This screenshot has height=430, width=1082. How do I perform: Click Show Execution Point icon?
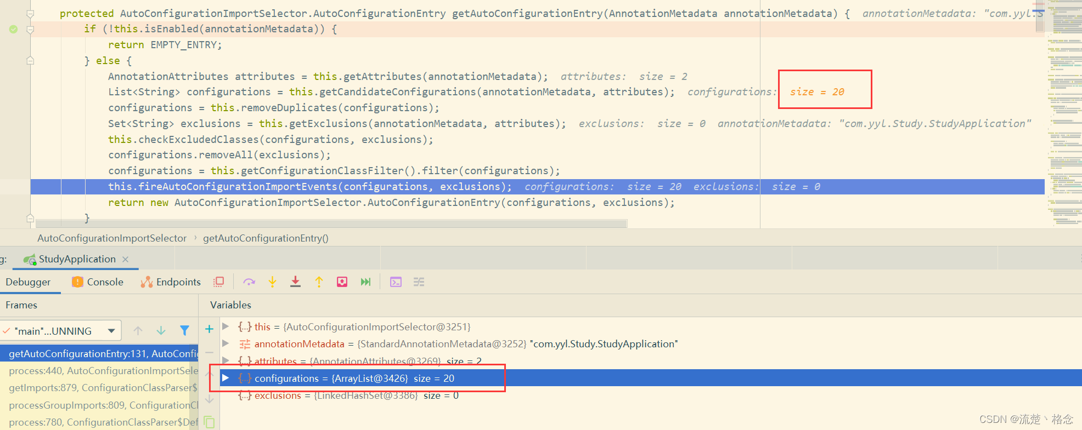pyautogui.click(x=219, y=282)
